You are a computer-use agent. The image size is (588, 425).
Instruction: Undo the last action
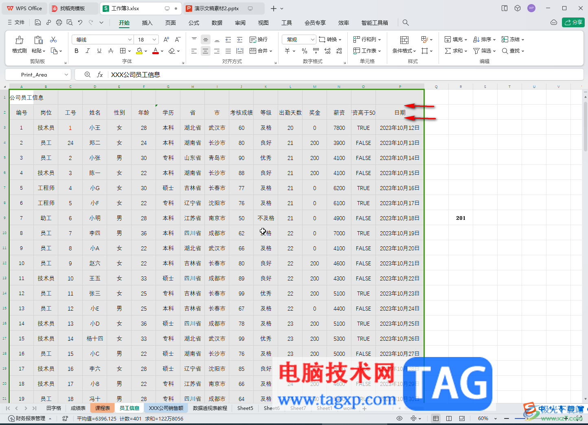pos(80,23)
